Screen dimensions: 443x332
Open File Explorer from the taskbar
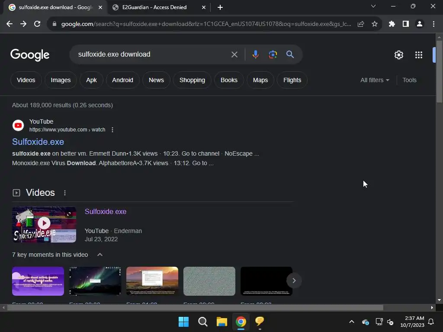[x=222, y=322]
